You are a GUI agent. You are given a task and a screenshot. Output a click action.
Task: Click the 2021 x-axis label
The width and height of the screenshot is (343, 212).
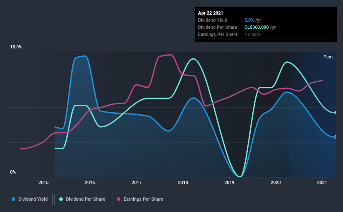[x=322, y=182]
